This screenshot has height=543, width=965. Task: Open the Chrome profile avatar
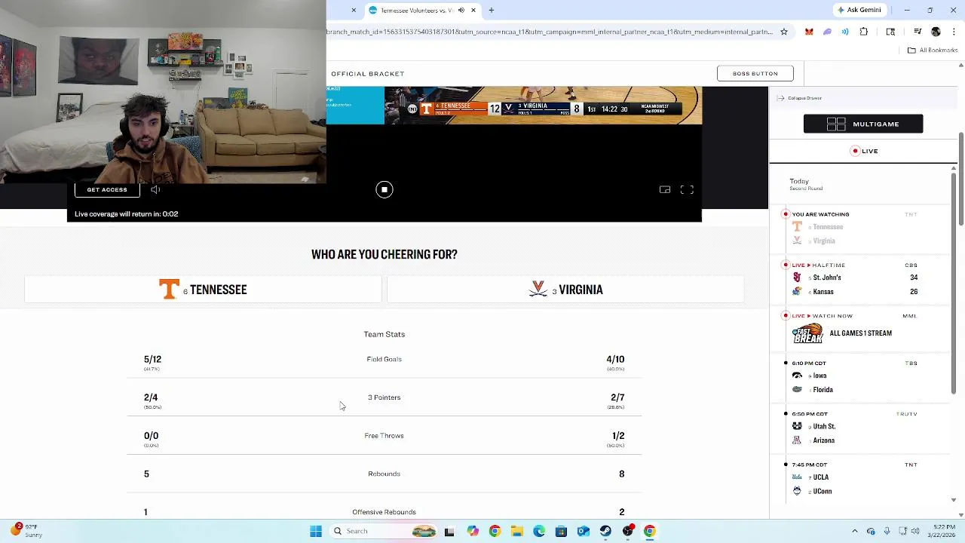click(x=936, y=32)
